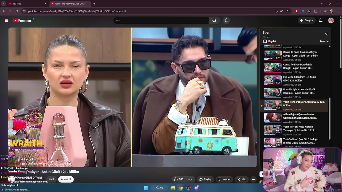Open the red hand ad-blocker extension
Image resolution: width=342 pixels, height=192 pixels.
pos(296,11)
